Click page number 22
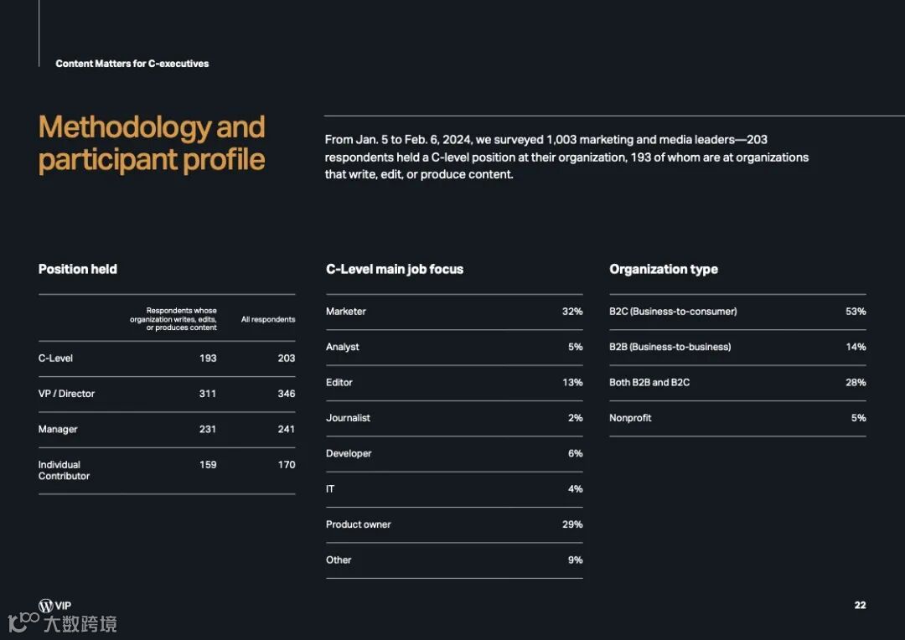The height and width of the screenshot is (640, 905). tap(860, 605)
